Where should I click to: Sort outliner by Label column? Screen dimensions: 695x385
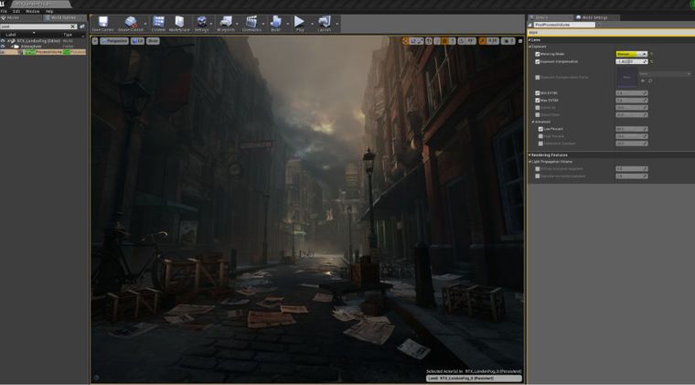(11, 35)
